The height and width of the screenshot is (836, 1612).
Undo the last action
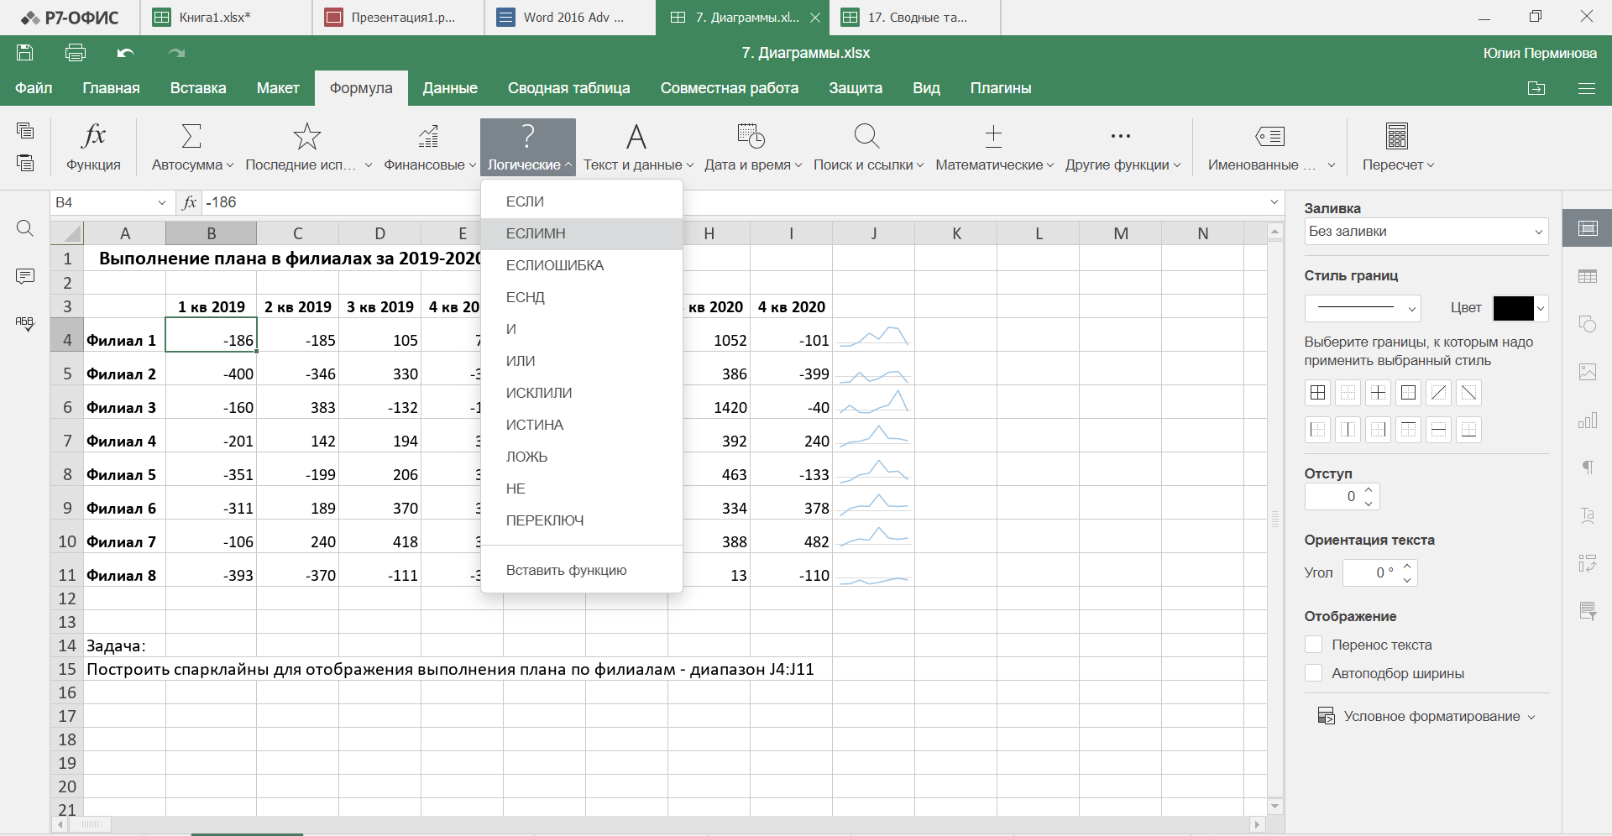pyautogui.click(x=126, y=53)
